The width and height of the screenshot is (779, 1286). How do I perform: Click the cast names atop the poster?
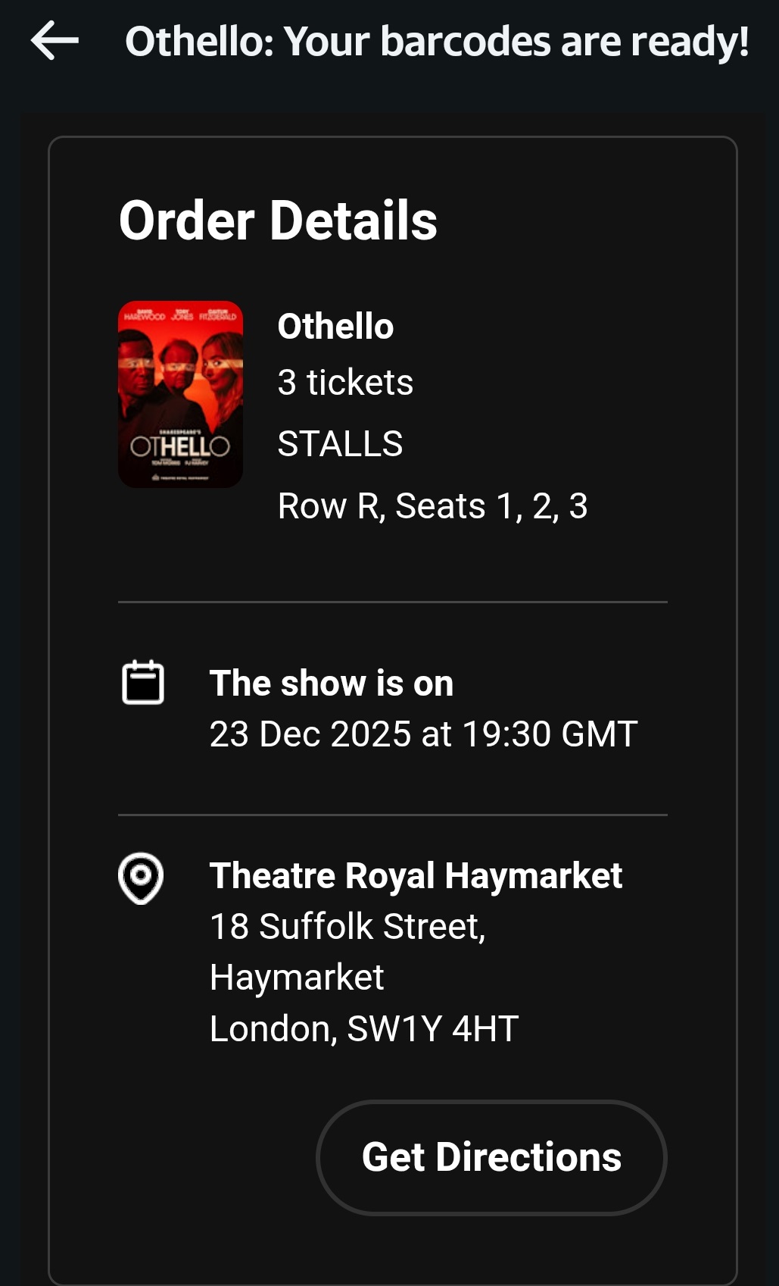tap(180, 315)
